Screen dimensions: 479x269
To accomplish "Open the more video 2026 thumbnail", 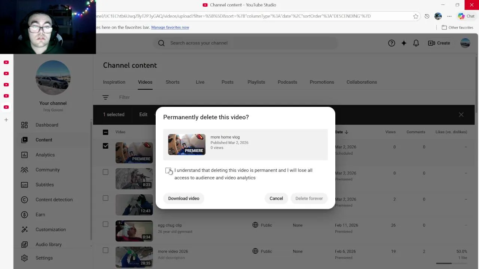I will pyautogui.click(x=134, y=257).
